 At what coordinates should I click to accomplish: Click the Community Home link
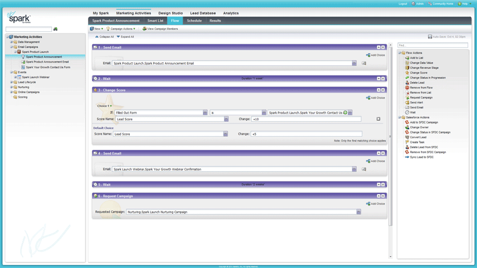[440, 4]
